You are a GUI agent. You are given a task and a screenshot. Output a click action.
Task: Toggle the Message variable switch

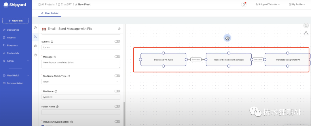coord(117,57)
